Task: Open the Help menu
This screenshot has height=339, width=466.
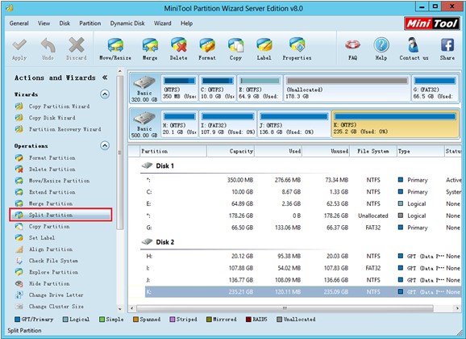Action: [186, 23]
